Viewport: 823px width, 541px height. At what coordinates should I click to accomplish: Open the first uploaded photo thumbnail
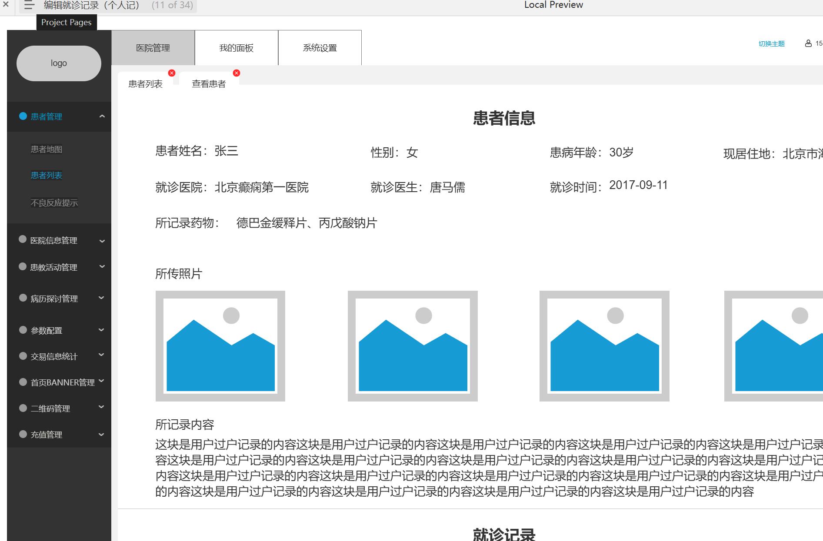[x=220, y=346]
